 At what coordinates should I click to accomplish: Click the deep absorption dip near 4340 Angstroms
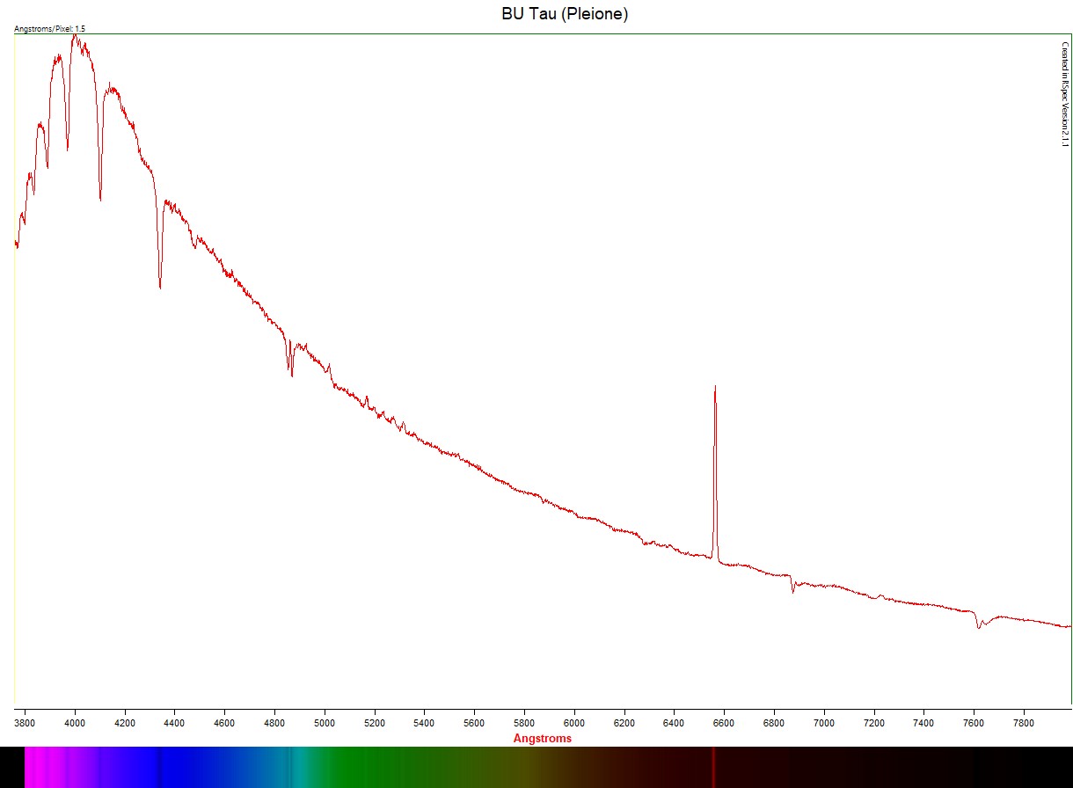(x=160, y=286)
